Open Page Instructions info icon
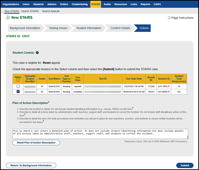199x170 pixels. click(x=169, y=18)
